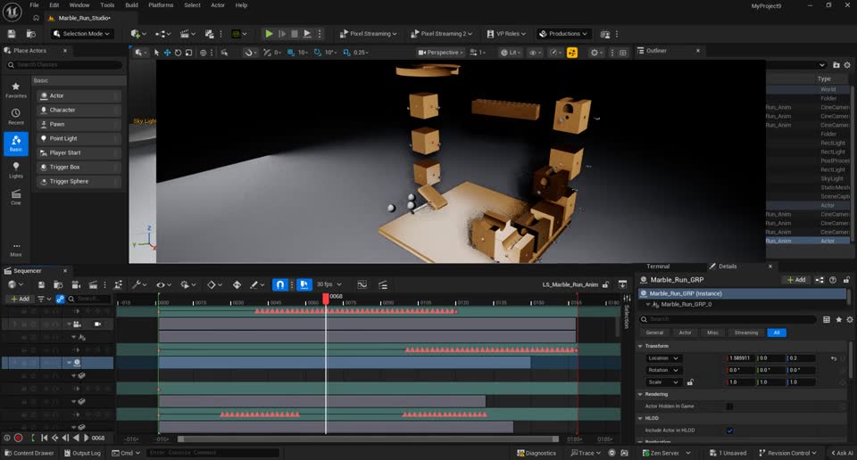Toggle Sequencer link selection blue icon
This screenshot has width=857, height=460.
pos(60,299)
